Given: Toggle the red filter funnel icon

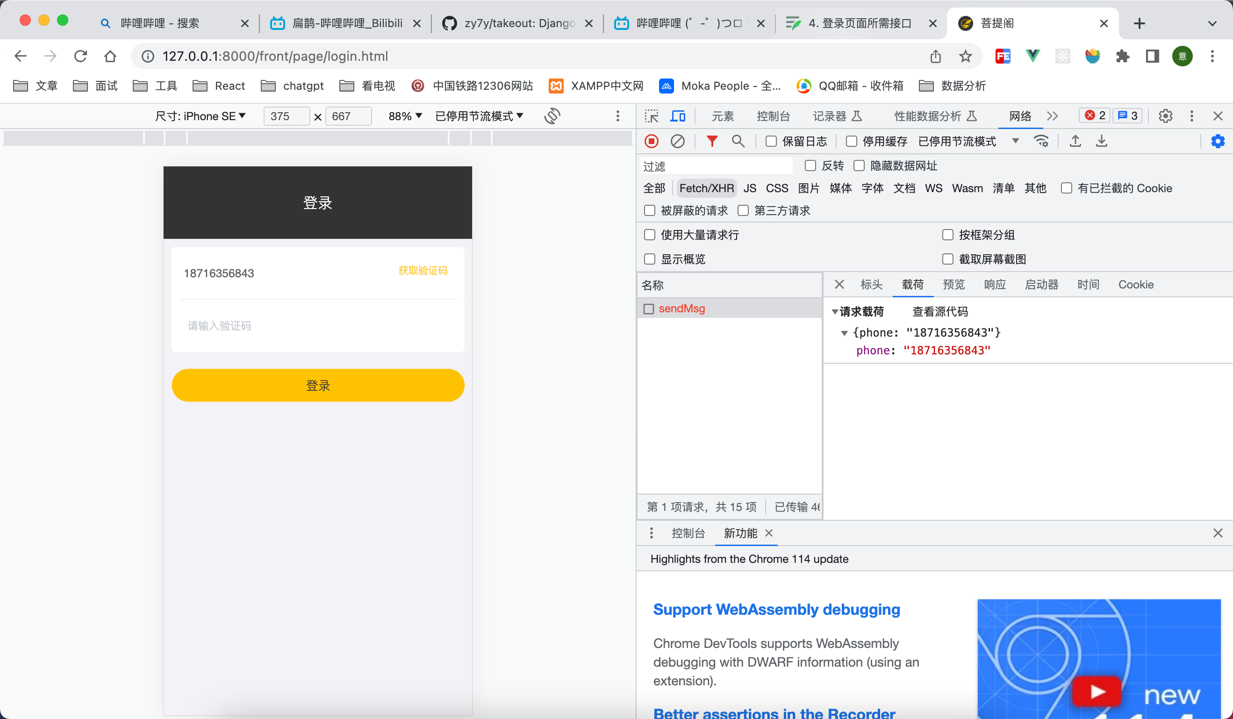Looking at the screenshot, I should click(x=712, y=142).
